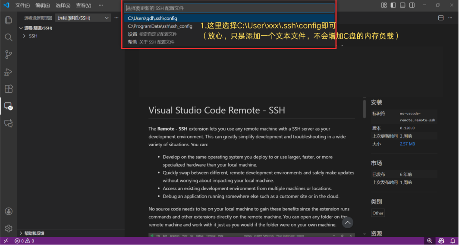Open the Copilot status bar icon
The width and height of the screenshot is (459, 245).
pos(441,241)
